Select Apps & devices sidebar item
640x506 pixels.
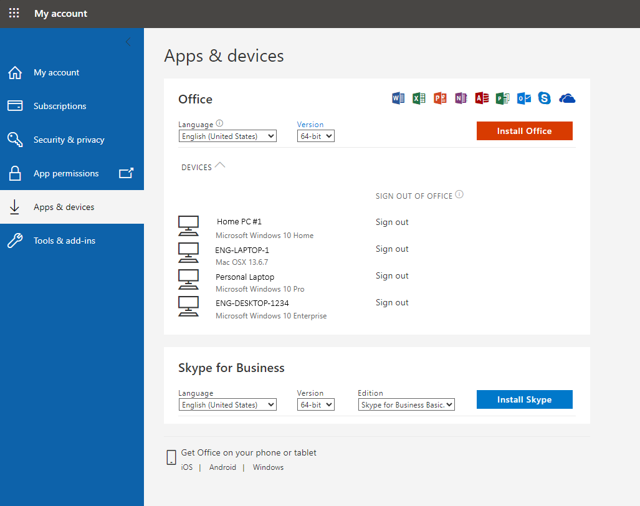coord(72,207)
